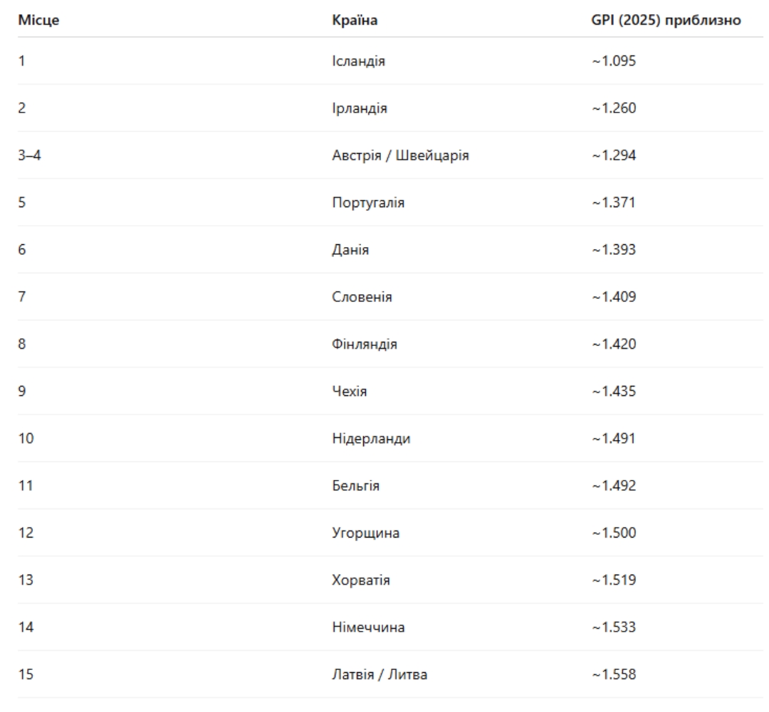Click the Чехія country cell

tap(349, 392)
